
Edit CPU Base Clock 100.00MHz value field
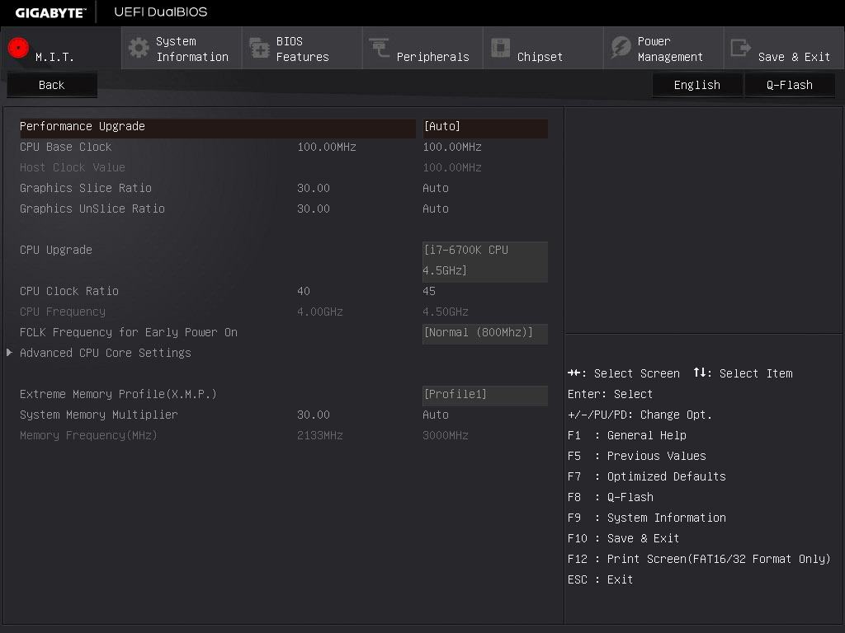[x=452, y=147]
